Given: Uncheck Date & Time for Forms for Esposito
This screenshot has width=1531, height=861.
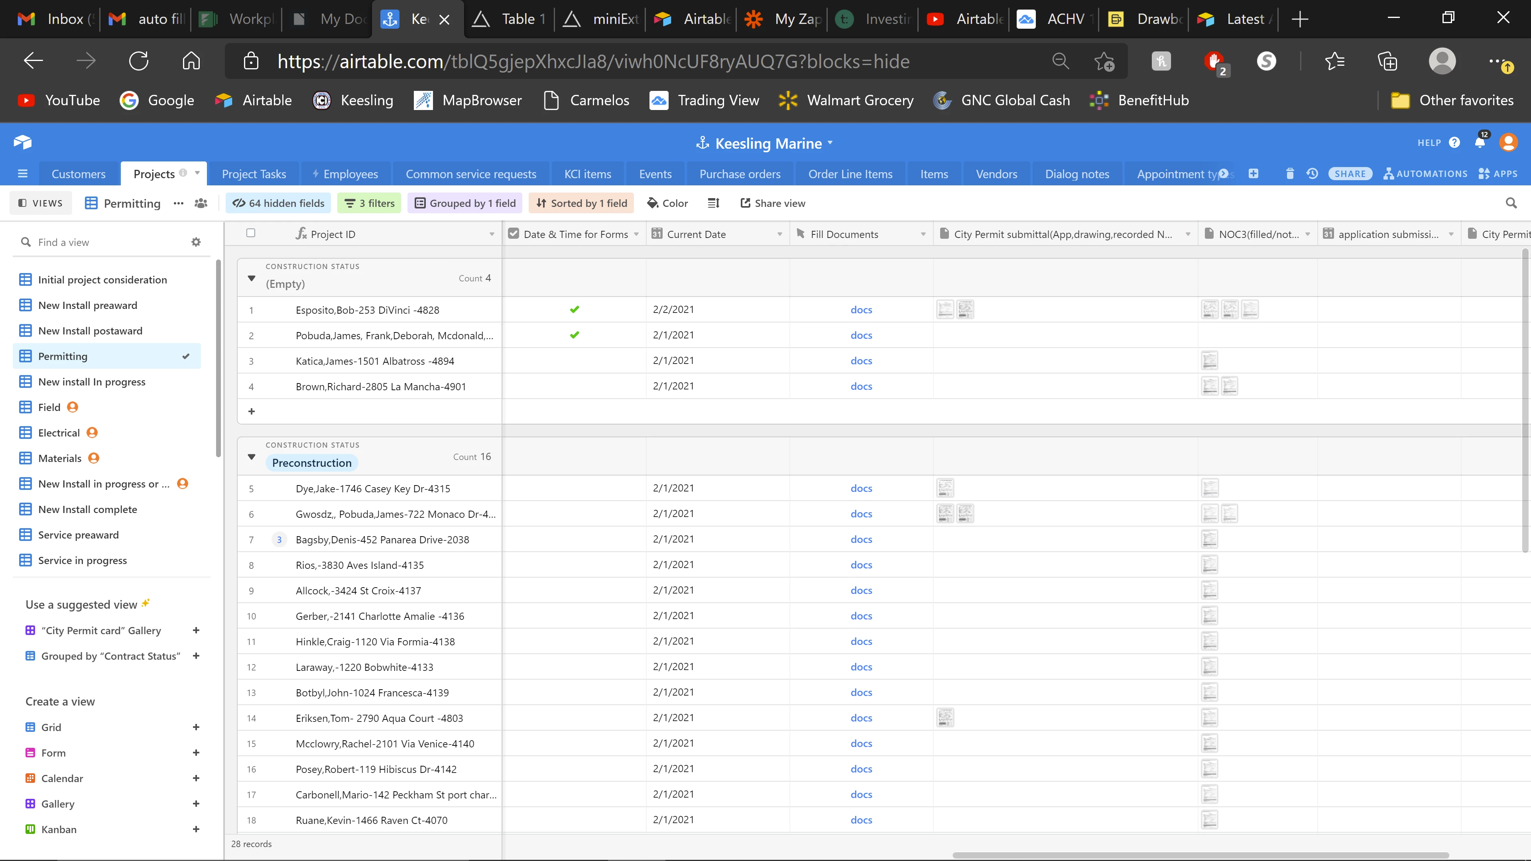Looking at the screenshot, I should click(574, 310).
